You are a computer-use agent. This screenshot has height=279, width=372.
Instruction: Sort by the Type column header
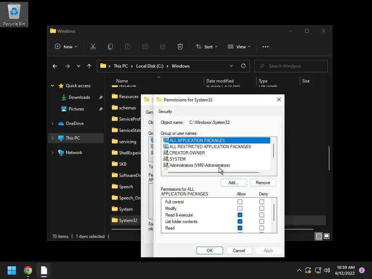(x=263, y=81)
